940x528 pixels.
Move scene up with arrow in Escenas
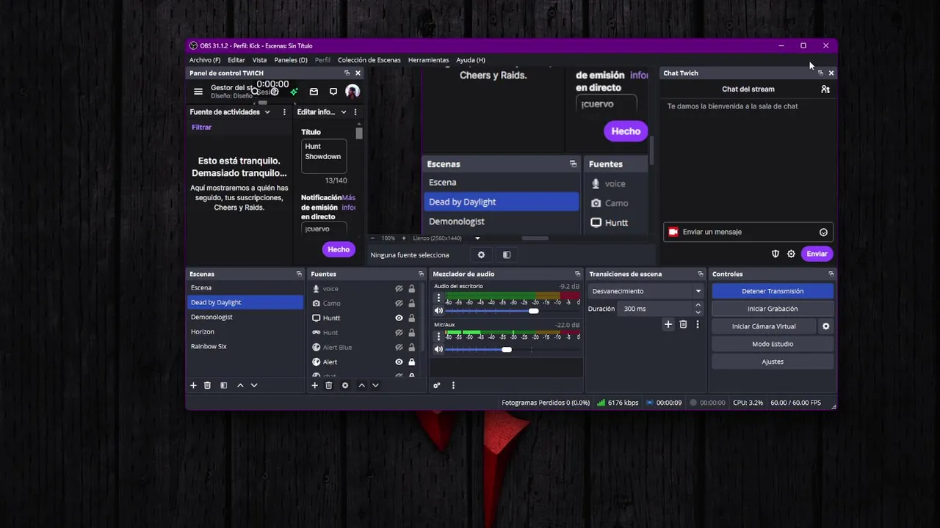pyautogui.click(x=240, y=385)
